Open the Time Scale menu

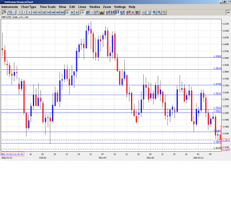(x=47, y=7)
